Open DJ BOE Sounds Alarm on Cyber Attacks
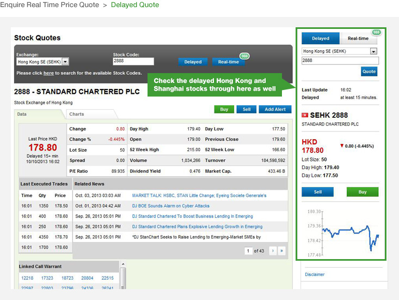This screenshot has width=399, height=300. coord(171,206)
